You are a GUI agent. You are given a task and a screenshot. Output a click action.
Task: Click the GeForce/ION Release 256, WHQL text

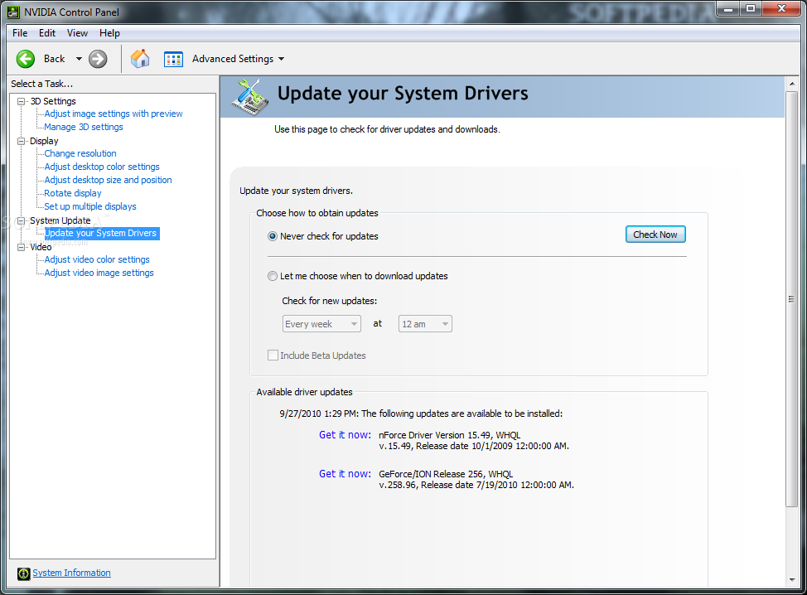(x=446, y=474)
